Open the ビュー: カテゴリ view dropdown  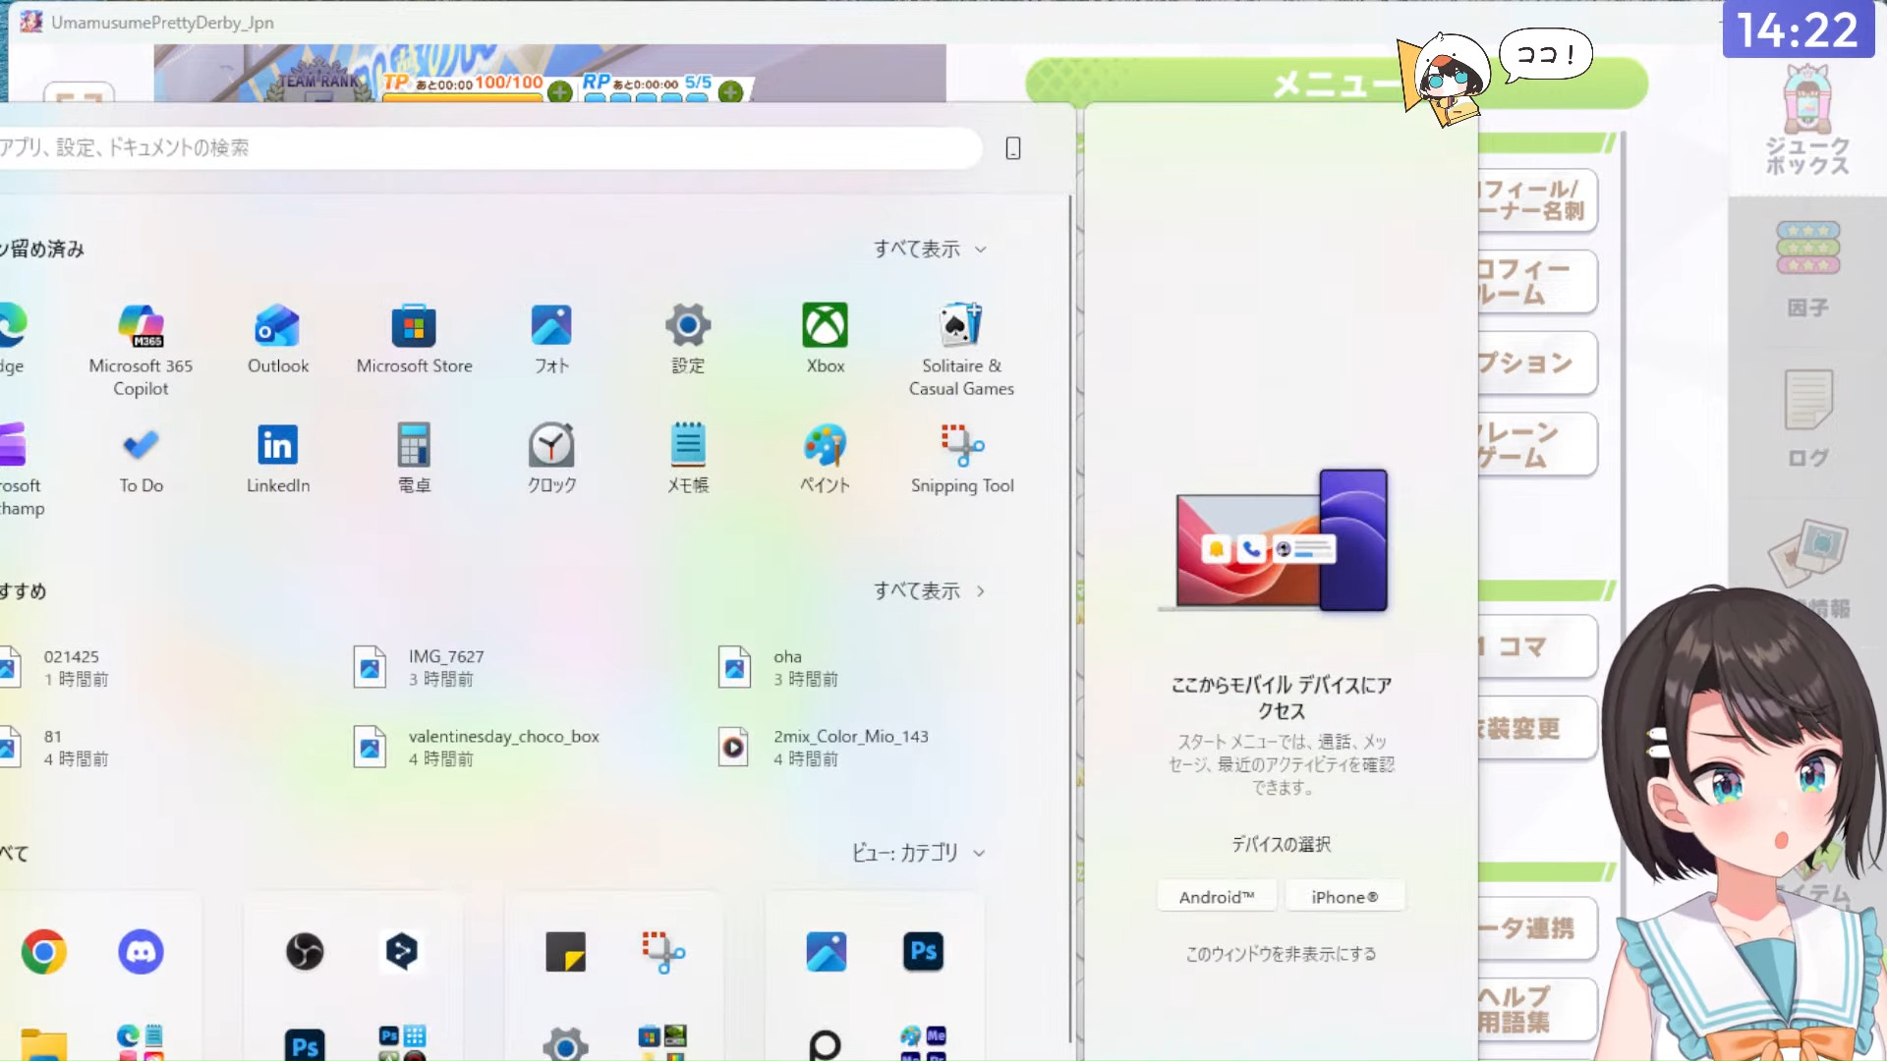pyautogui.click(x=917, y=853)
